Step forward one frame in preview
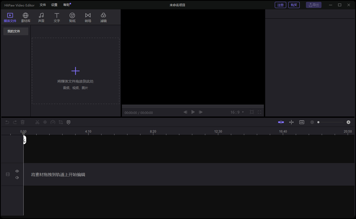The height and width of the screenshot is (219, 356). point(201,112)
